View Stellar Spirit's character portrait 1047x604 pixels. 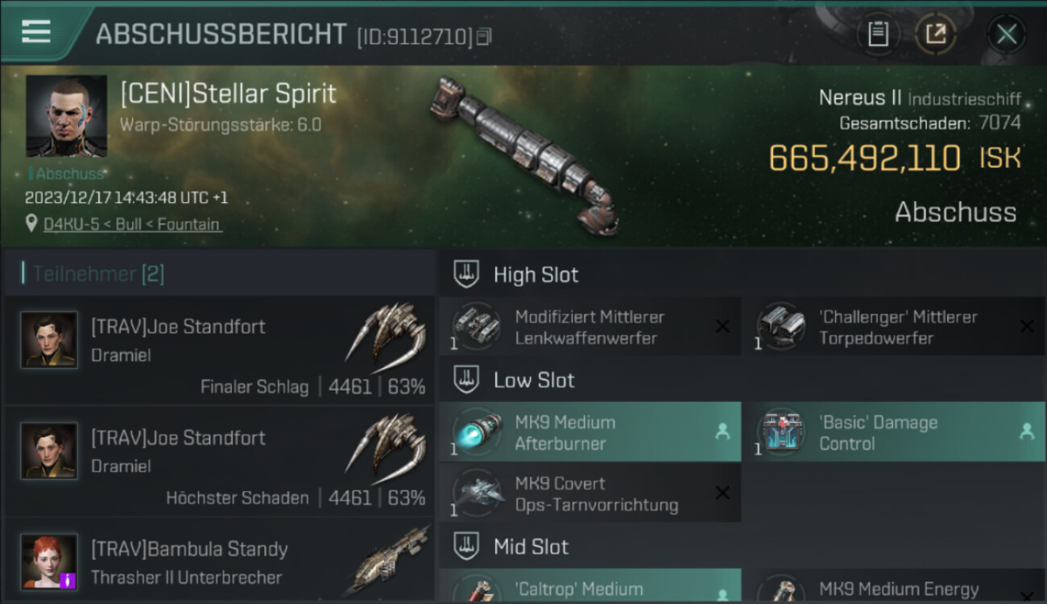tap(66, 115)
